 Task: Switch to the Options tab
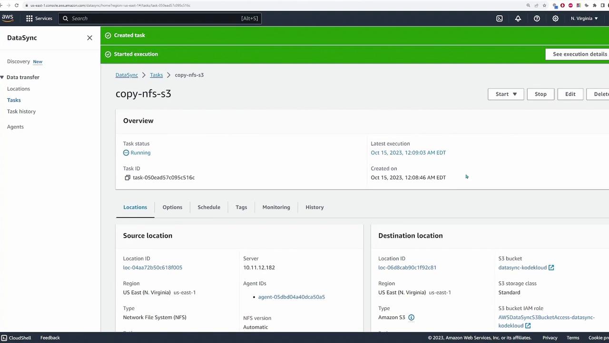[x=172, y=207]
